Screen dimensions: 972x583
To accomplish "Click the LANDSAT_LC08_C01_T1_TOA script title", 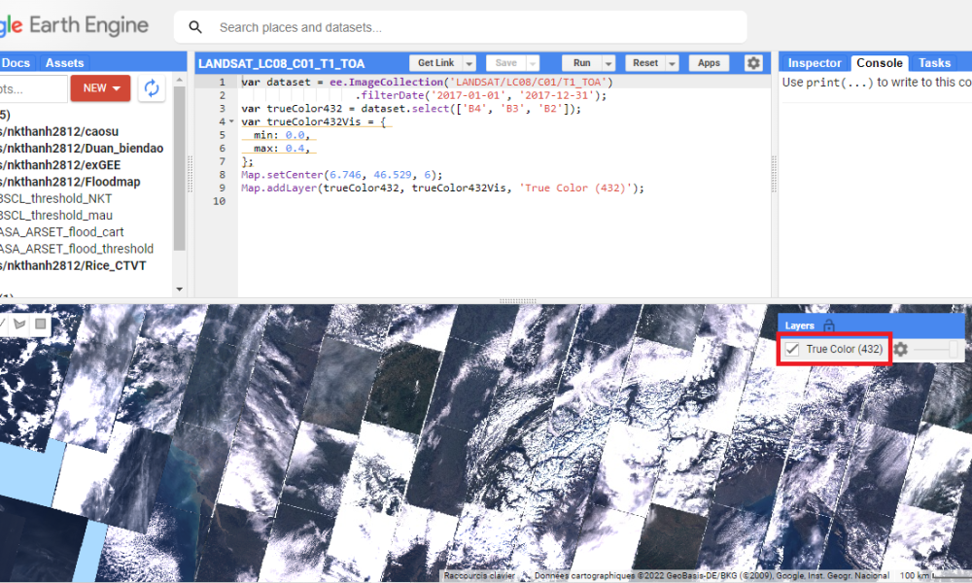I will 282,63.
